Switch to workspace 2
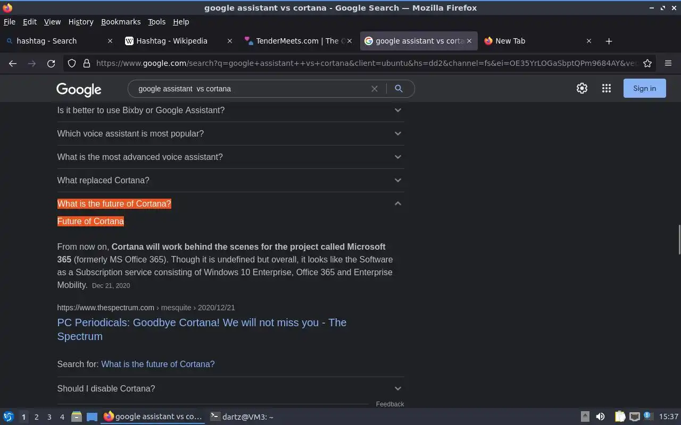 pyautogui.click(x=36, y=417)
